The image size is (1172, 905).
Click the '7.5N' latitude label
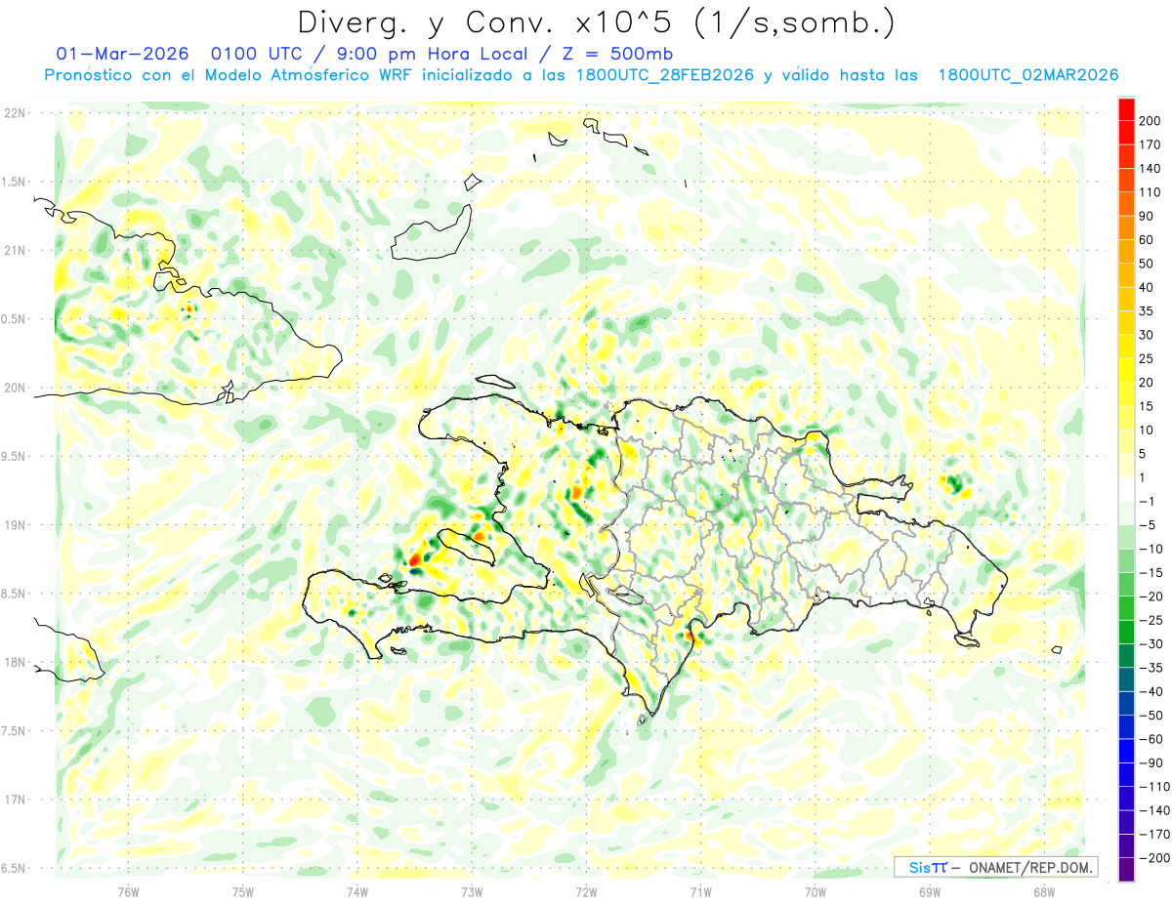tap(15, 731)
